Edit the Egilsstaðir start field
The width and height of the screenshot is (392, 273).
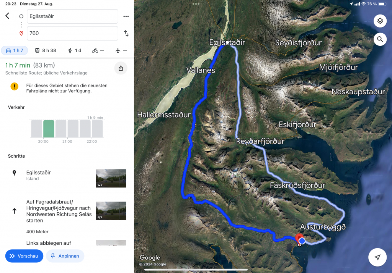72,16
